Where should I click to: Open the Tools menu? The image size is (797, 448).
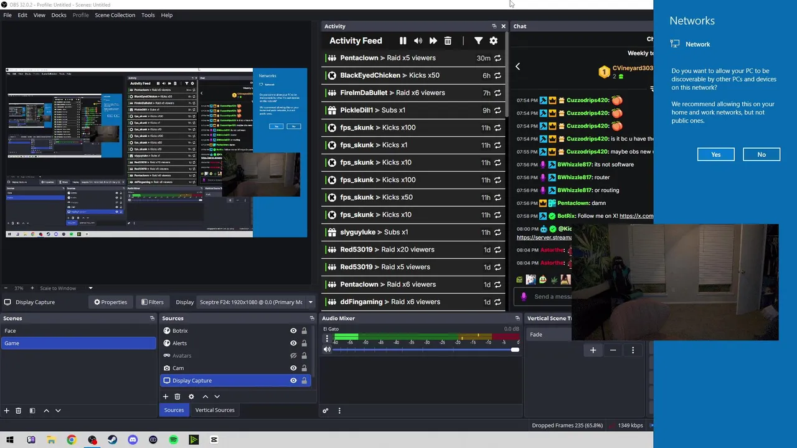click(x=148, y=15)
